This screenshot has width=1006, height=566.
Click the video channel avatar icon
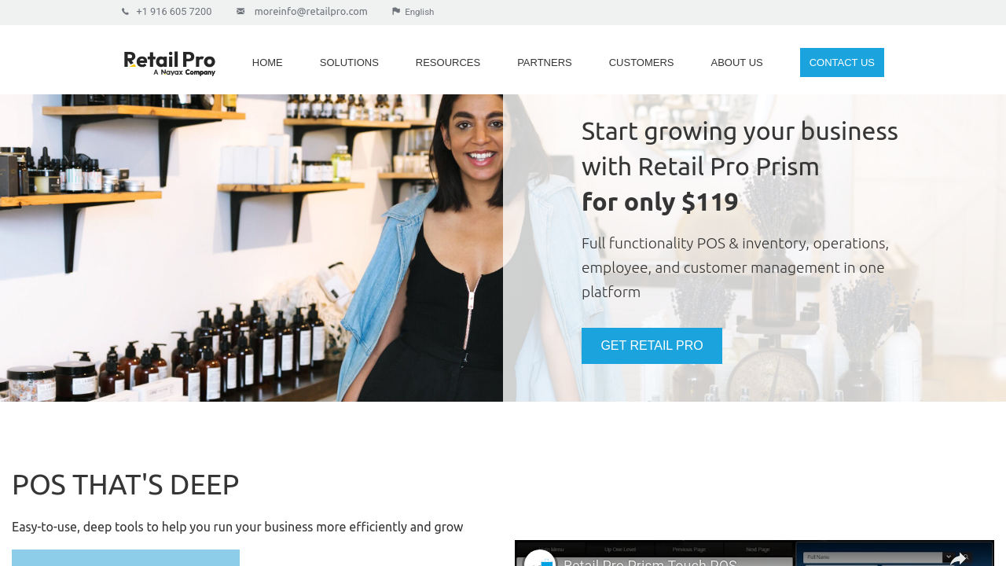[540, 558]
